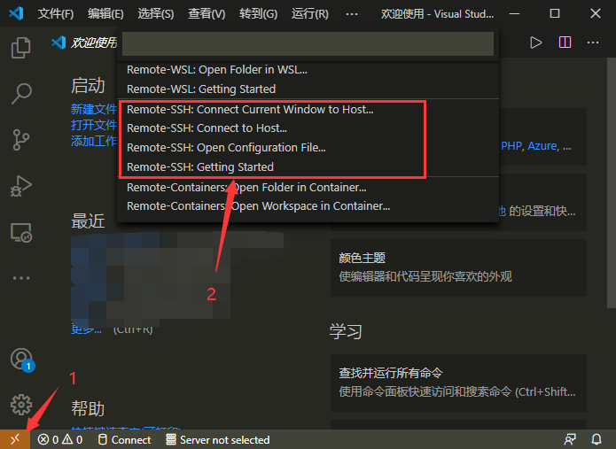This screenshot has height=449, width=616.
Task: Open editor more actions ellipsis
Action: pyautogui.click(x=593, y=43)
